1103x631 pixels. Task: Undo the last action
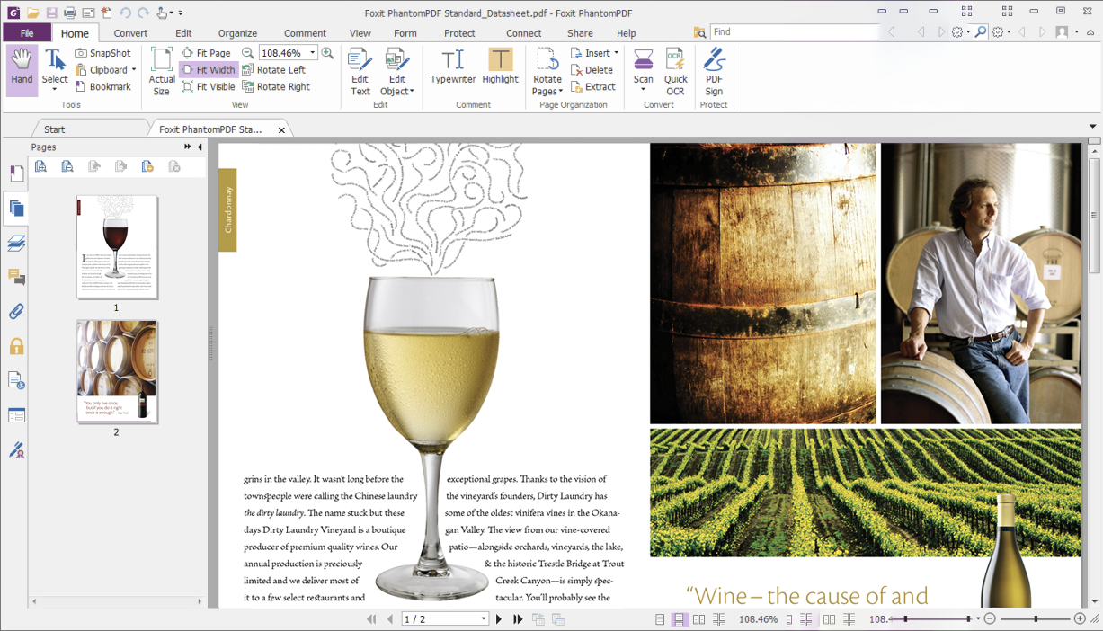point(125,13)
